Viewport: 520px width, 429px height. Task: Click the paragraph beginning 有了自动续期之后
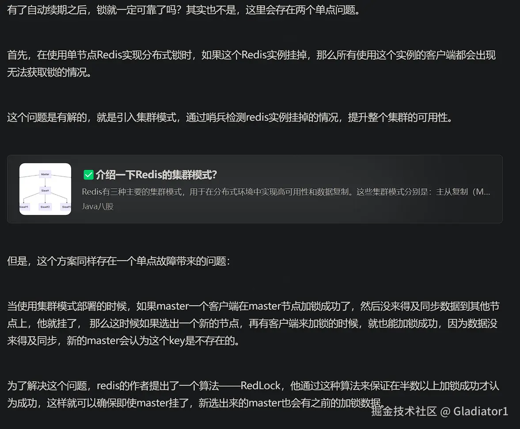click(x=184, y=10)
